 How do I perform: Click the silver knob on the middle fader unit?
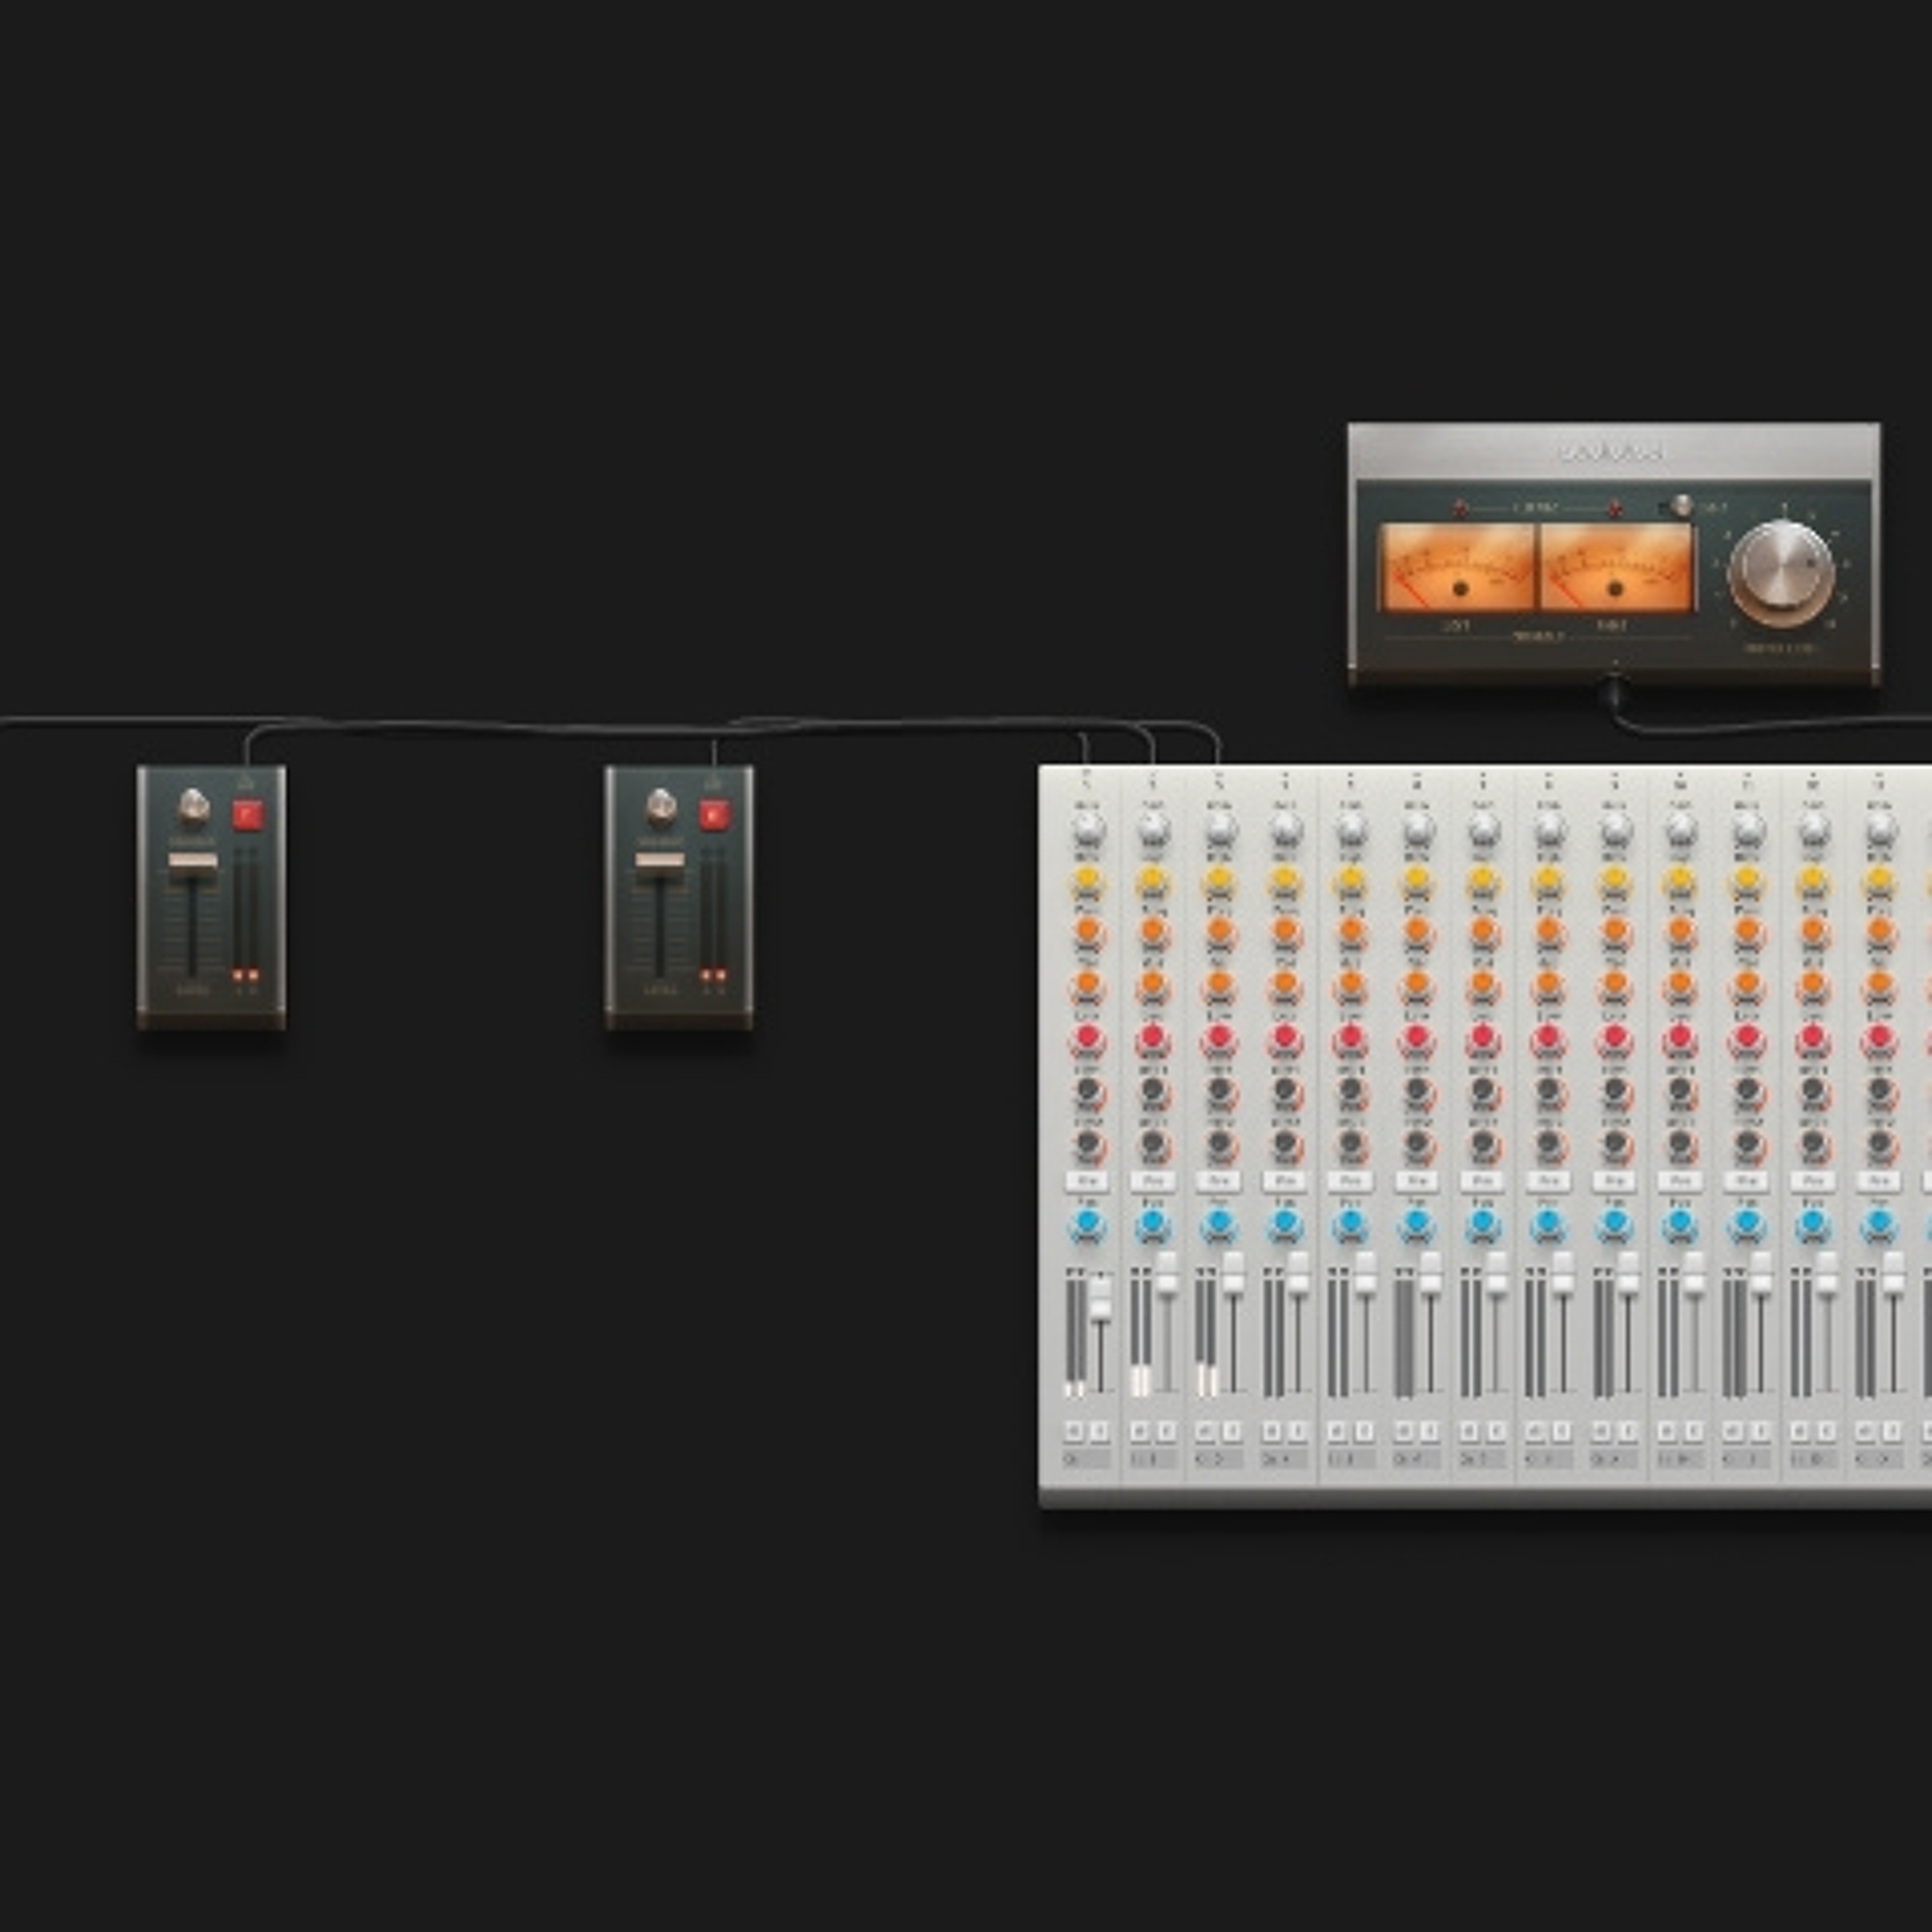[661, 806]
